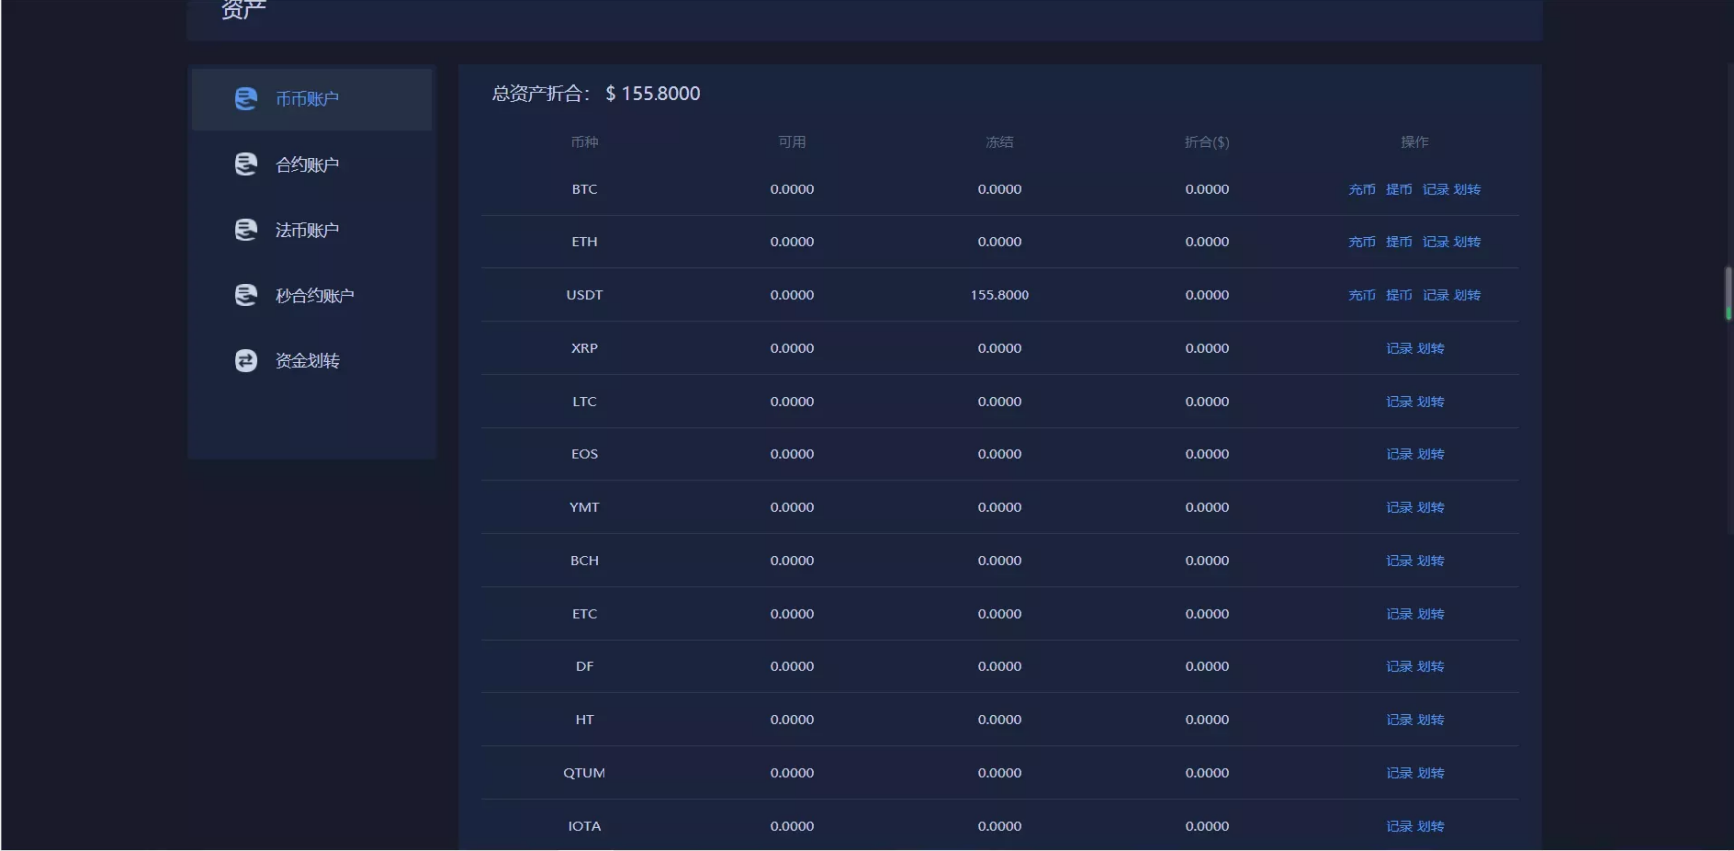Click the 法币账户 sidebar icon
Viewport: 1734px width, 851px height.
point(245,230)
